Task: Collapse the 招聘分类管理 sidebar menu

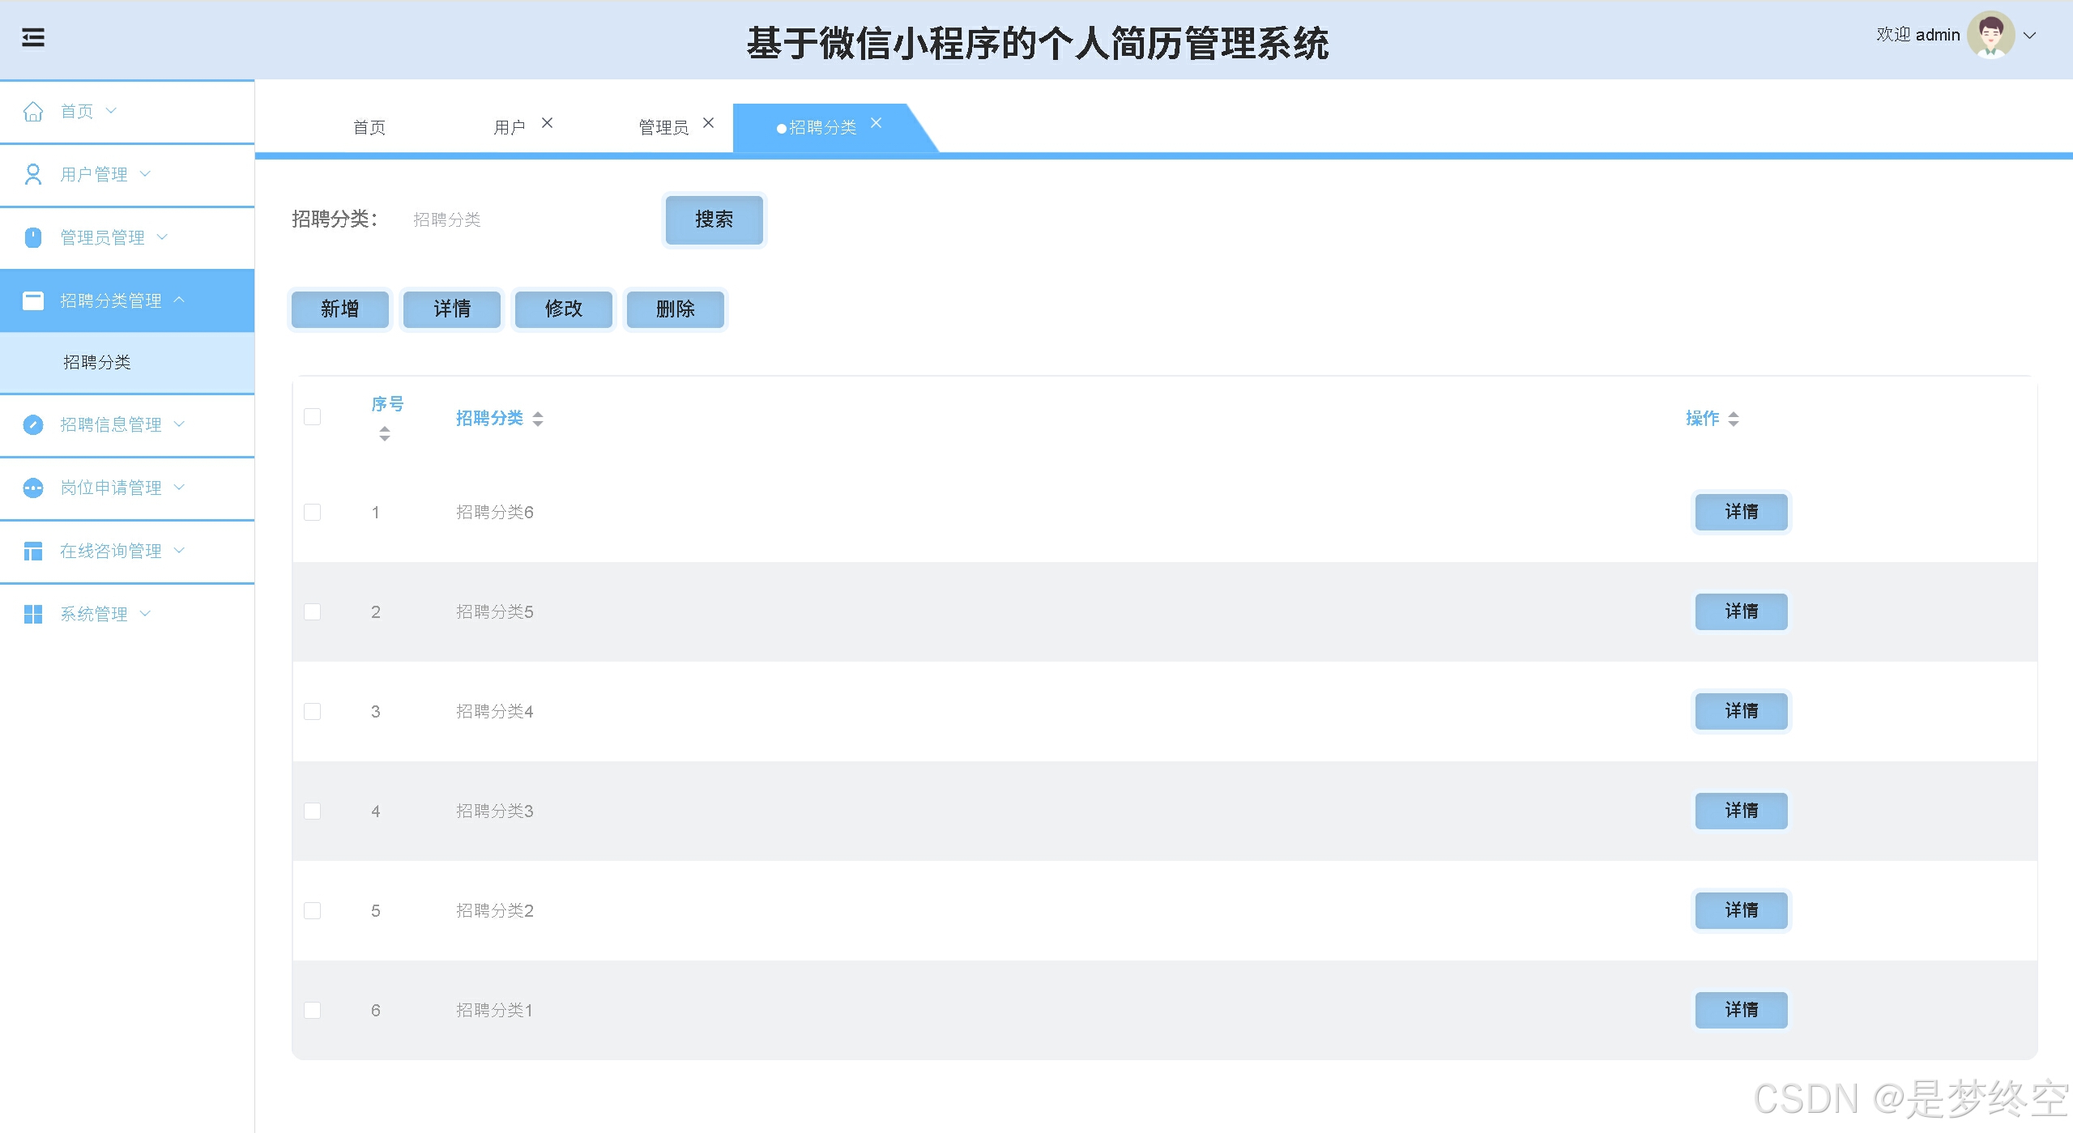Action: point(111,300)
